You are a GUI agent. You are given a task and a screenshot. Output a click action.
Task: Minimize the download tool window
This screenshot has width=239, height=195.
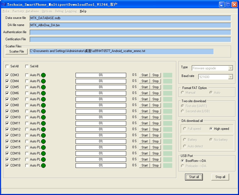(222, 5)
